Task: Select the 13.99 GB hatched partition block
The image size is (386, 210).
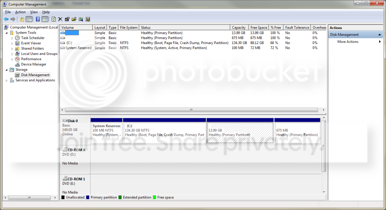Action: 240,132
